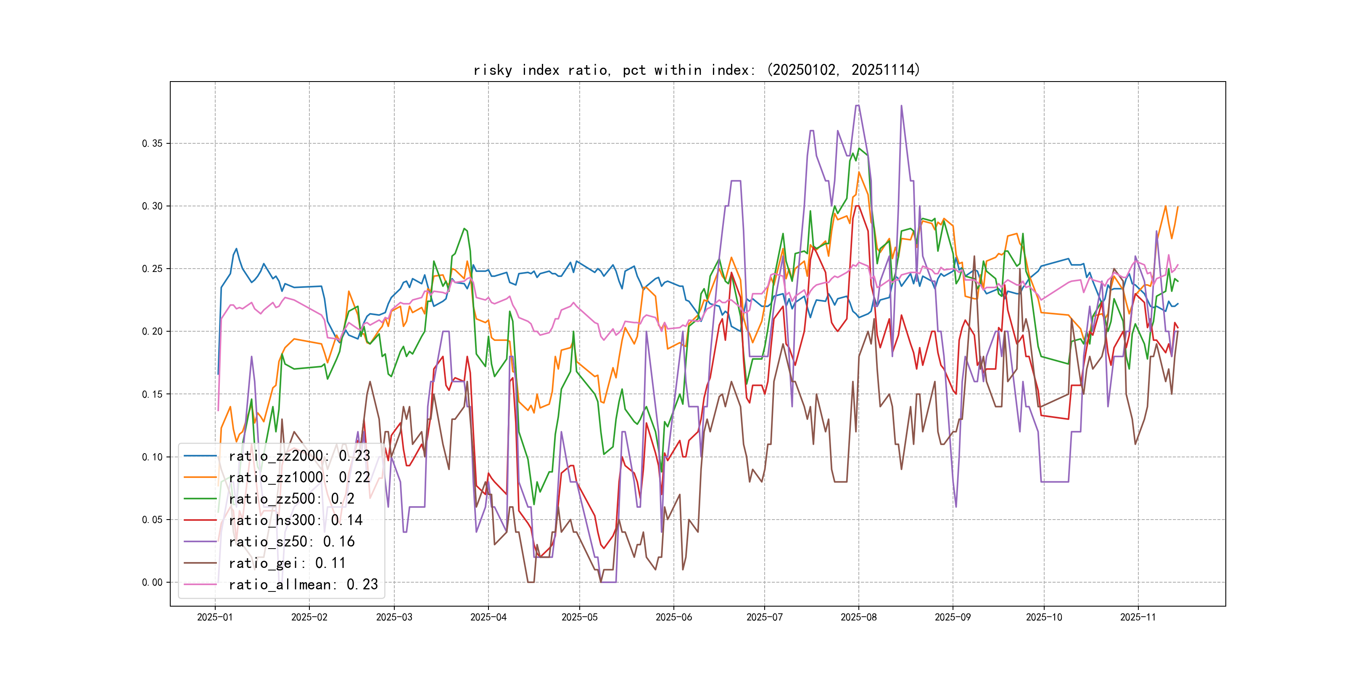Click the 0.35 y-axis tick label

[x=152, y=143]
